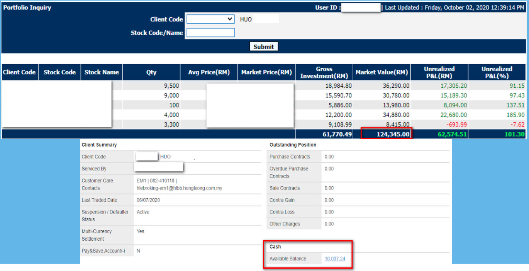
Task: Click the customer care email address
Action: coord(180,188)
